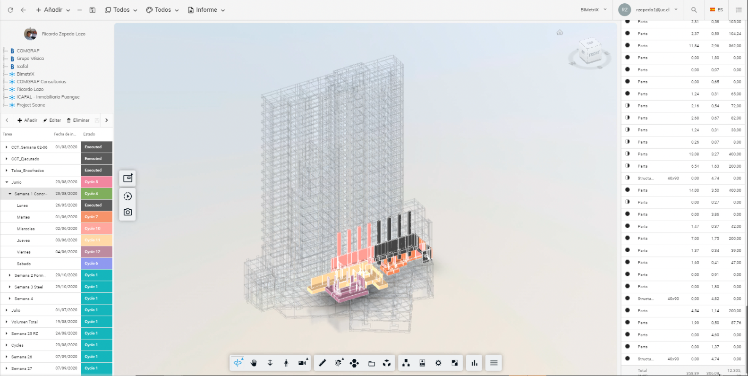Select the vertical dolly arrow tool
The width and height of the screenshot is (748, 376).
coord(270,363)
